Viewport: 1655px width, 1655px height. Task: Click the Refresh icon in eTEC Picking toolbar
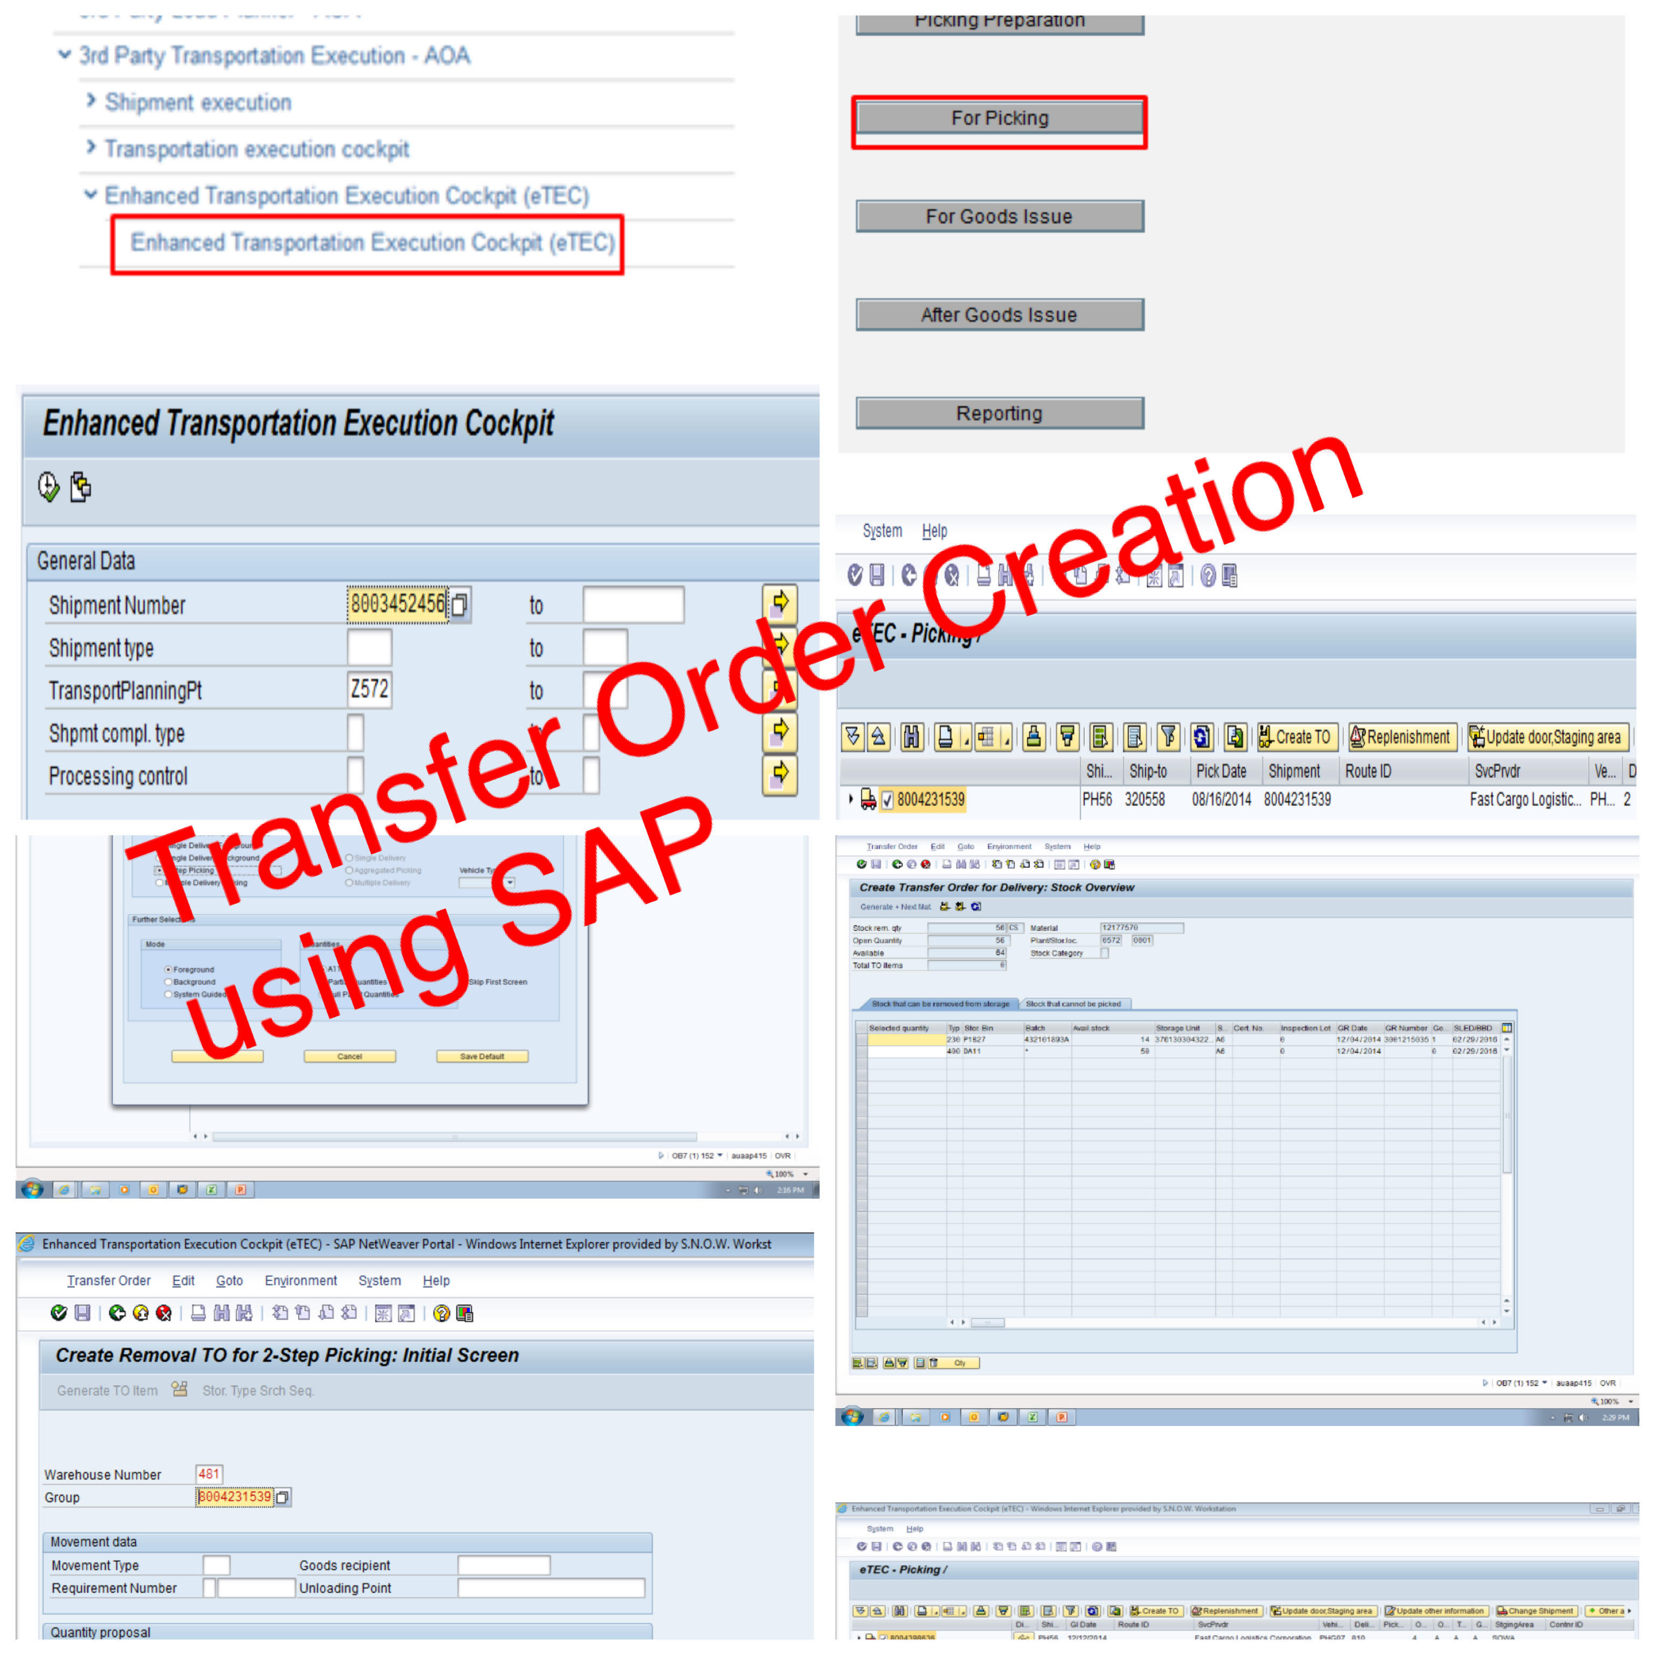click(x=1201, y=736)
